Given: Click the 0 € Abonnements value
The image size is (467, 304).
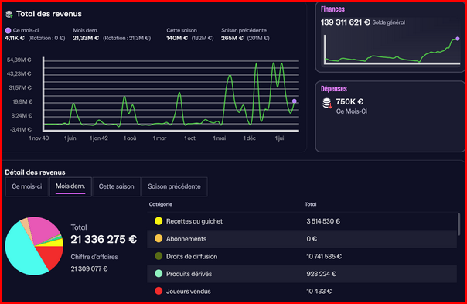Looking at the screenshot, I should click(x=312, y=239).
